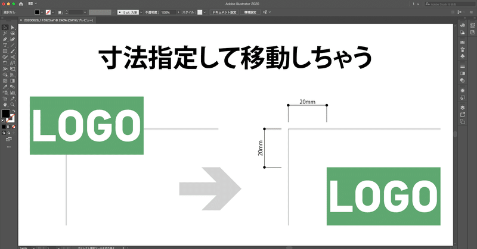Image resolution: width=477 pixels, height=249 pixels.
Task: Click the stroke weight stepper arrows
Action: click(x=67, y=12)
